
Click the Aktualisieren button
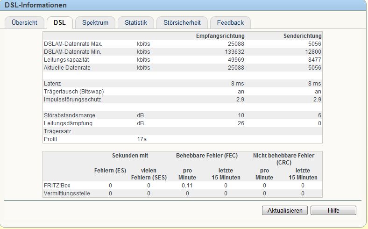pyautogui.click(x=285, y=210)
